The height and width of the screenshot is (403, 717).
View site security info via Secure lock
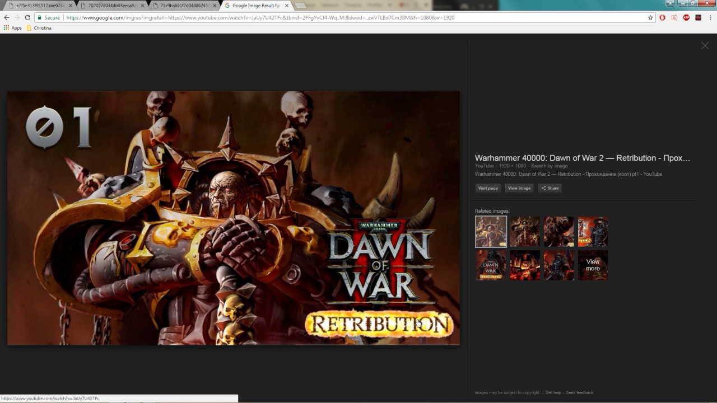click(49, 18)
